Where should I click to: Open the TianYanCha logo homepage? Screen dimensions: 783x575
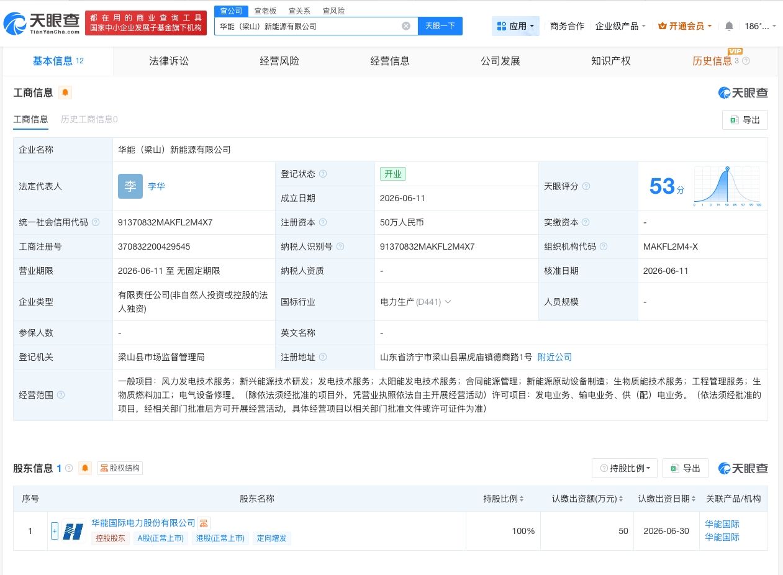tap(42, 24)
